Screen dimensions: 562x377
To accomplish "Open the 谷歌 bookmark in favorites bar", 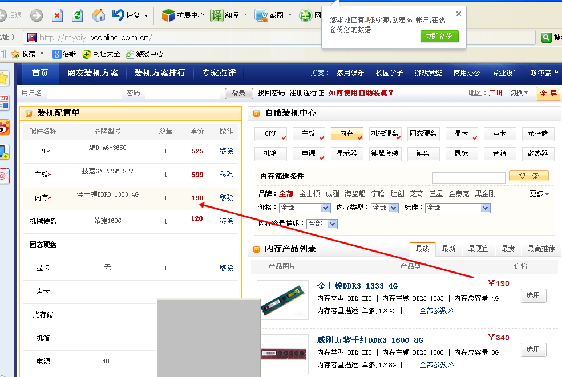I will click(x=57, y=54).
